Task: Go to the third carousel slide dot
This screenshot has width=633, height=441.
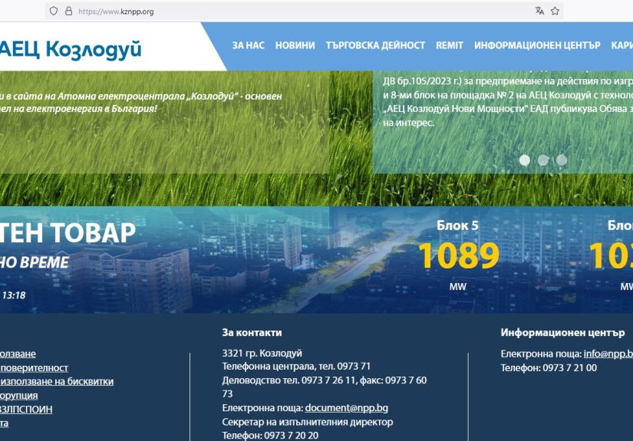Action: (562, 160)
